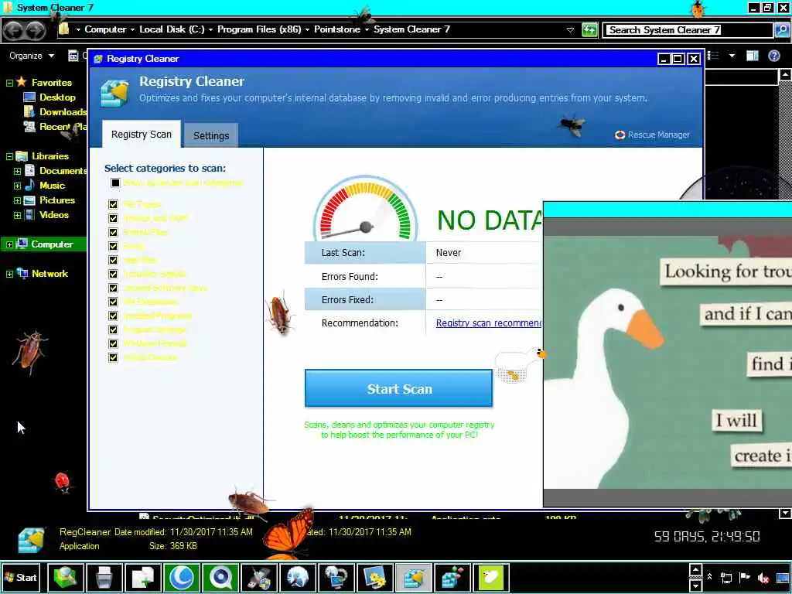
Task: Click Program Files (x86) breadcrumb segment
Action: pos(259,29)
